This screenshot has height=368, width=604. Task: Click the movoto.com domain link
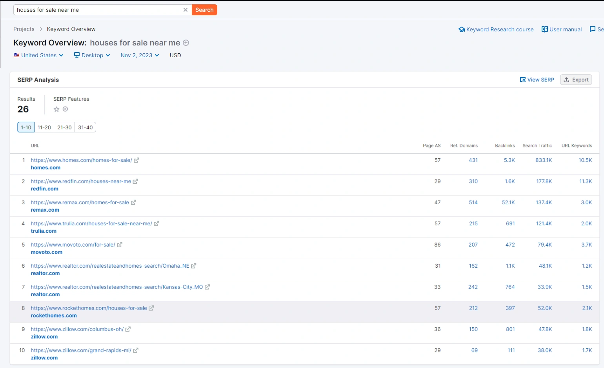pyautogui.click(x=47, y=252)
